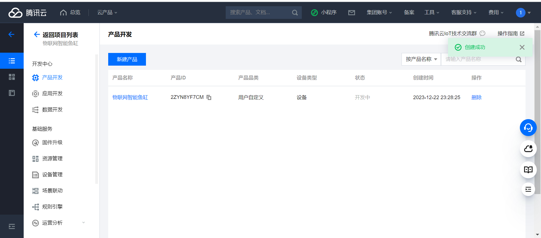Click the 2023-12-22 23:28:25 timestamp
This screenshot has height=238, width=541.
pos(436,97)
